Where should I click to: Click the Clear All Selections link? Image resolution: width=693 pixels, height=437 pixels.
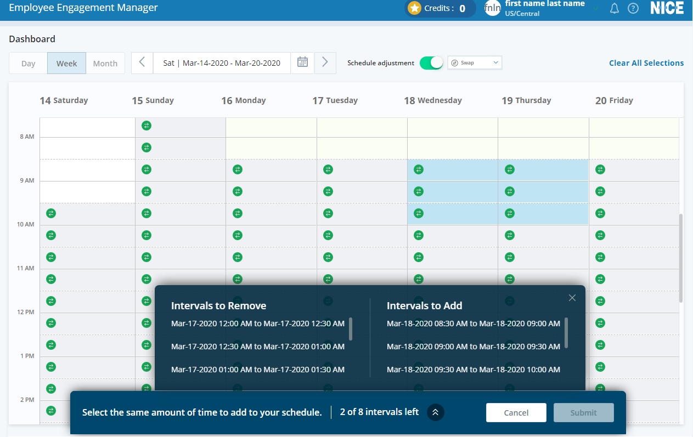646,63
